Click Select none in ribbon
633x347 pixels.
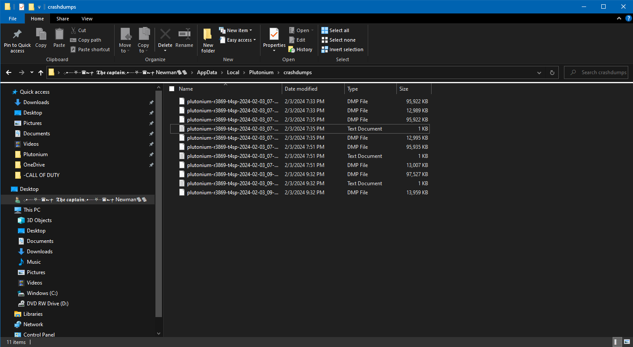click(338, 40)
